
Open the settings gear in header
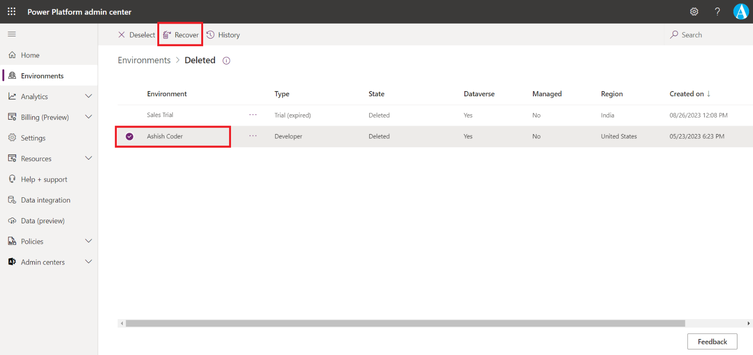[x=694, y=12]
